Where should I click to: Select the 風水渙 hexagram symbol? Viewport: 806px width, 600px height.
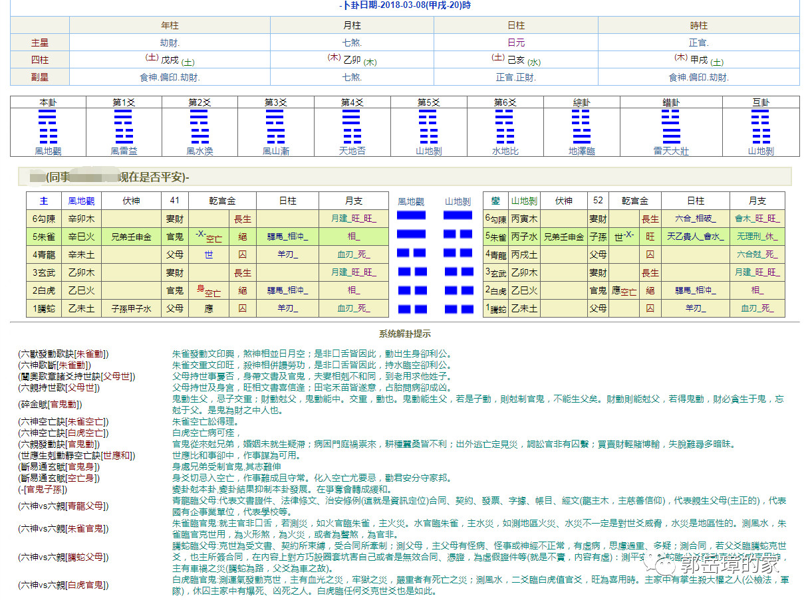click(x=200, y=126)
